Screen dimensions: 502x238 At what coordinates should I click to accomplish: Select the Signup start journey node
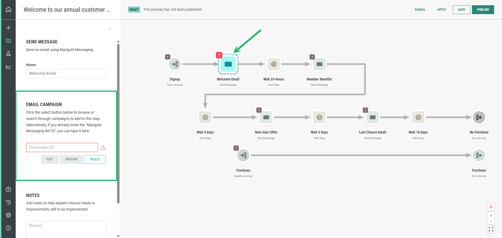[175, 64]
